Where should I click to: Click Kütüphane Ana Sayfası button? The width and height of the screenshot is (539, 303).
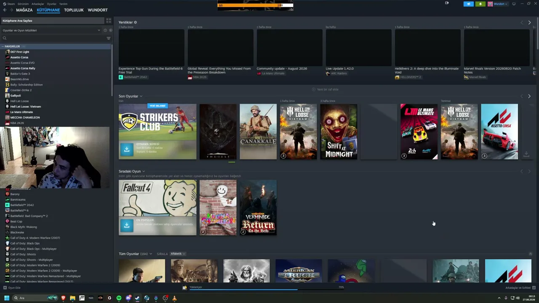coord(52,21)
